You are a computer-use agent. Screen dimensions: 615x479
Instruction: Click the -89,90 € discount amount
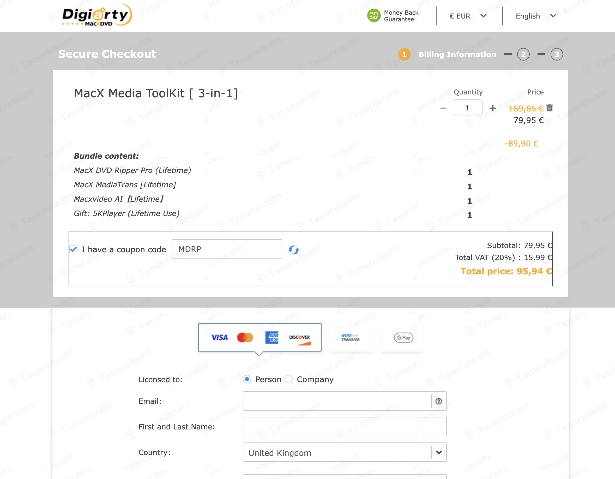(x=521, y=143)
